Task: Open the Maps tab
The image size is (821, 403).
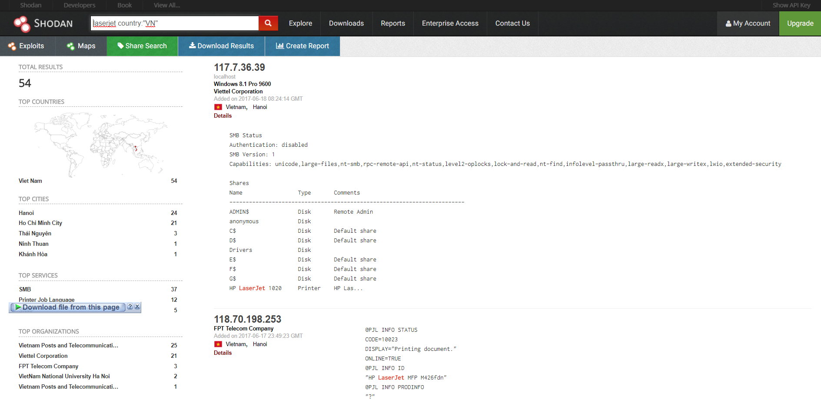Action: [x=81, y=46]
